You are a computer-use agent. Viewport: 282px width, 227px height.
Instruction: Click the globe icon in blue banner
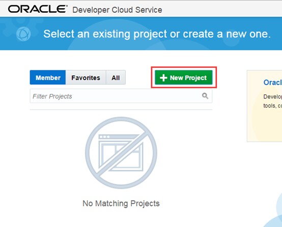(23, 34)
